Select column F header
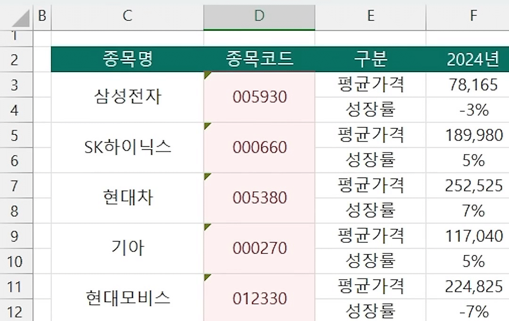This screenshot has width=509, height=321. coord(468,15)
